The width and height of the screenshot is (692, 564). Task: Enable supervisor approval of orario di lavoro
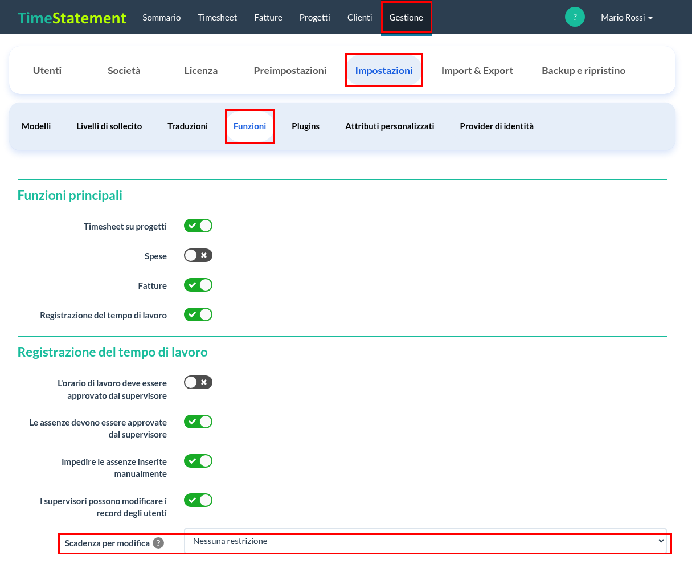[x=198, y=382]
